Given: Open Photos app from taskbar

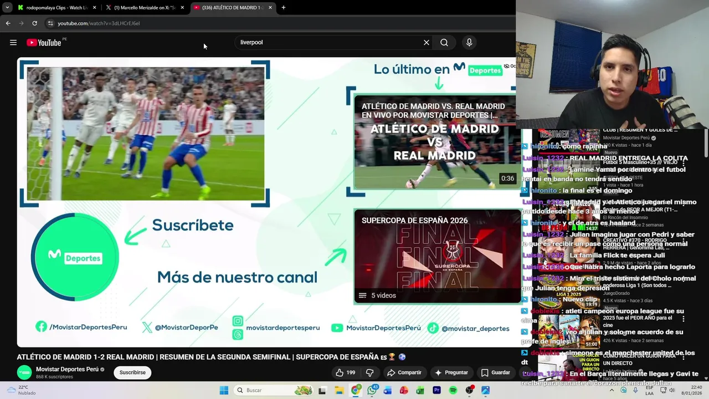Looking at the screenshot, I should click(x=485, y=390).
